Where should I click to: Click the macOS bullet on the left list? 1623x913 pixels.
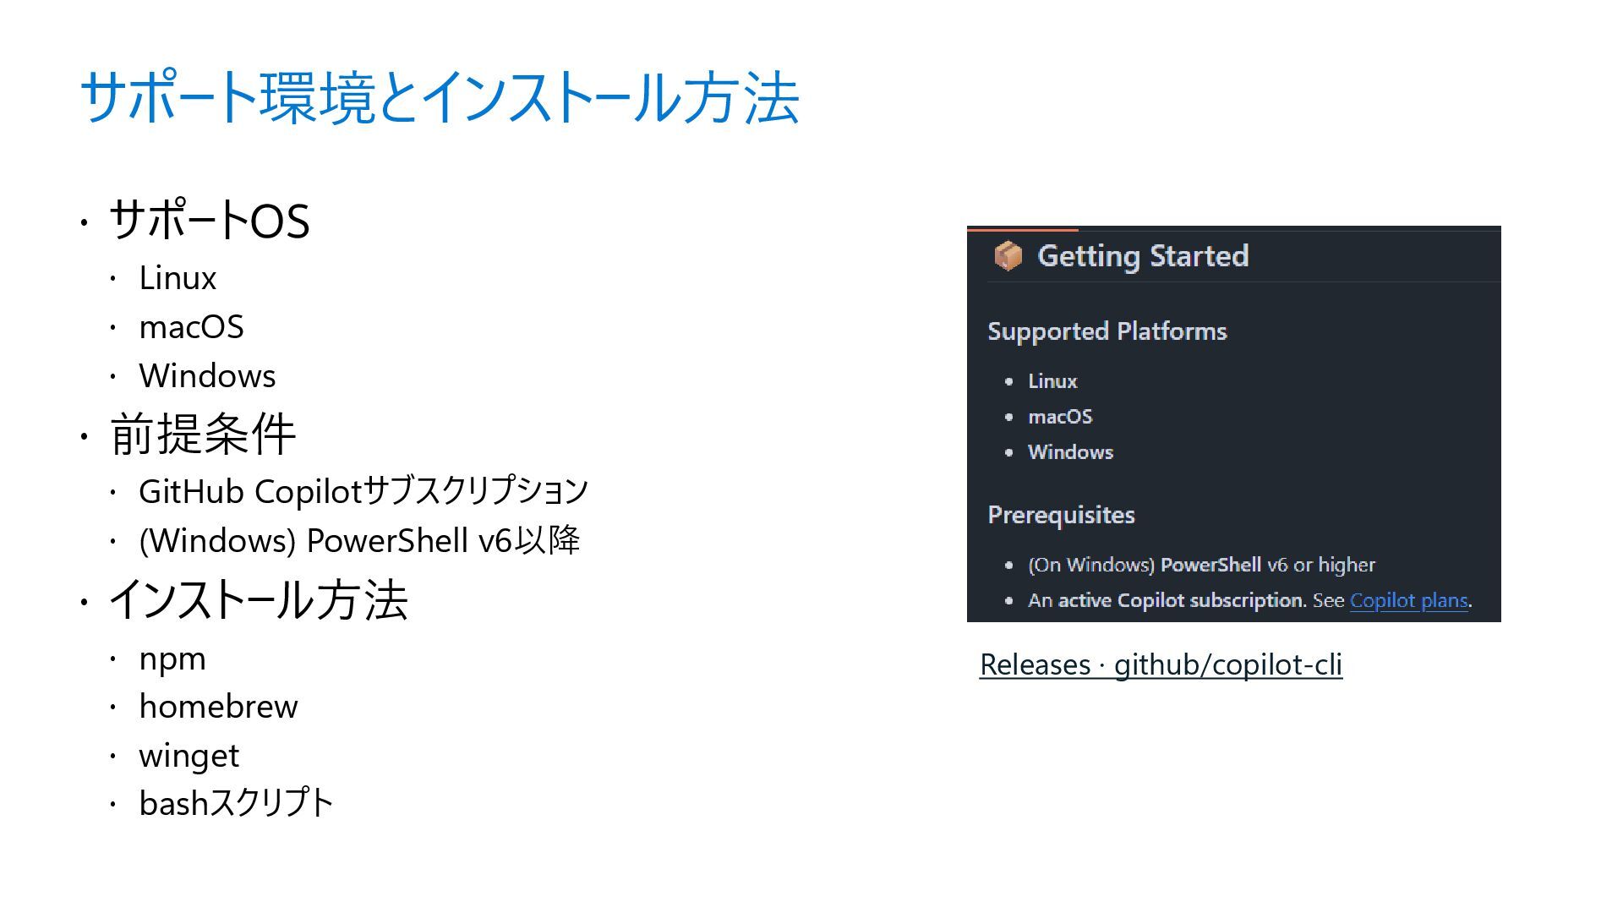point(191,327)
